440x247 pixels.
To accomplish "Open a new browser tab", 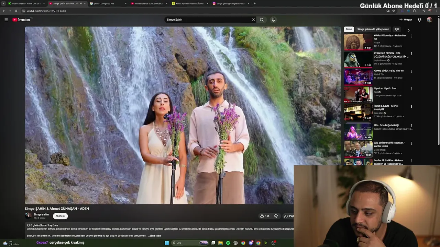I will (x=254, y=3).
